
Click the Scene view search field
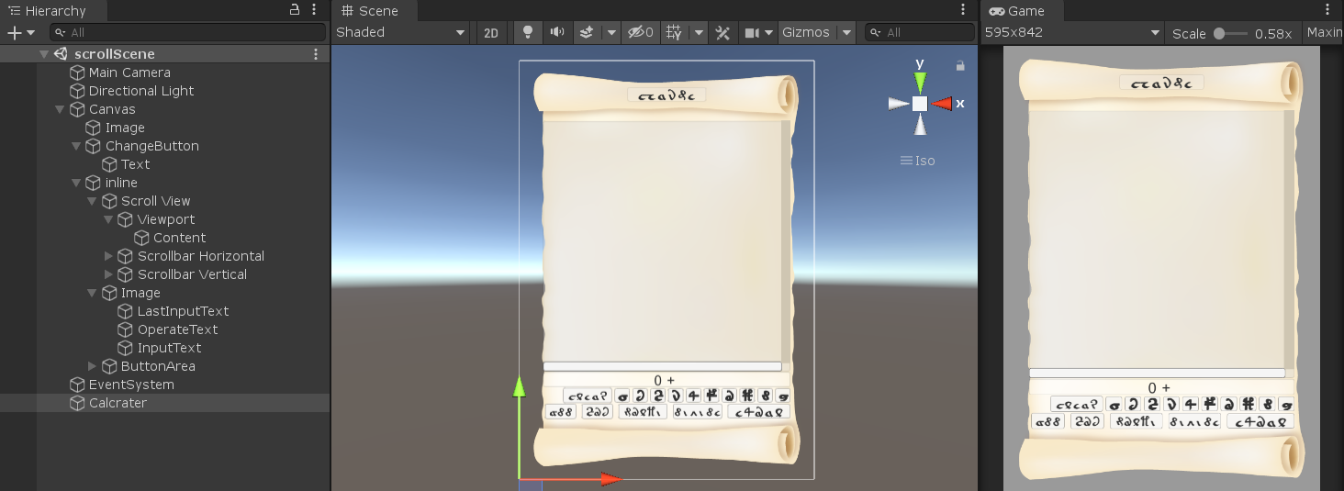click(919, 32)
